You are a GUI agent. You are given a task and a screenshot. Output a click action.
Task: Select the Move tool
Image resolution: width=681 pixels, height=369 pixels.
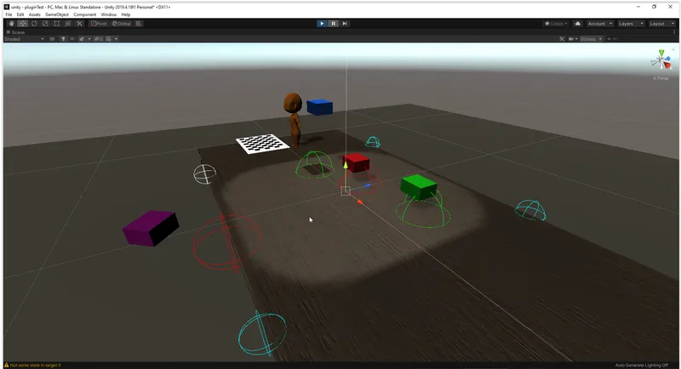(23, 24)
